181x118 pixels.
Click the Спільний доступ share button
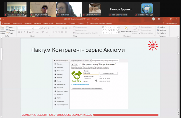point(170,24)
